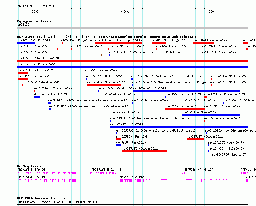Click nsv545127 (Cooper2011) variant label
Image resolution: width=256 pixels, height=206 pixels.
[x=205, y=136]
